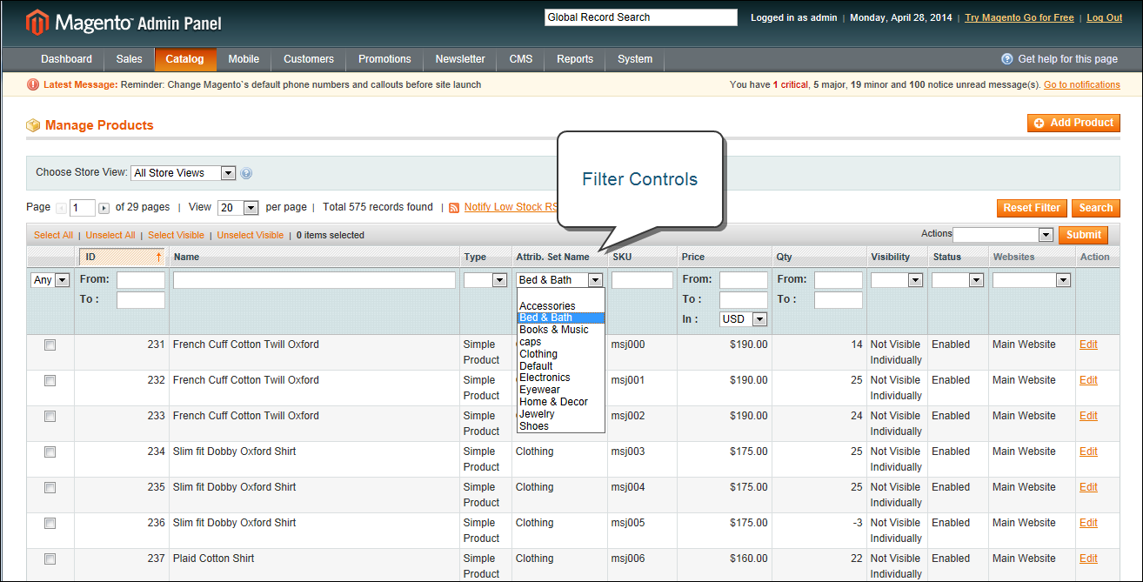Open the Reports menu
The image size is (1143, 582).
click(575, 59)
